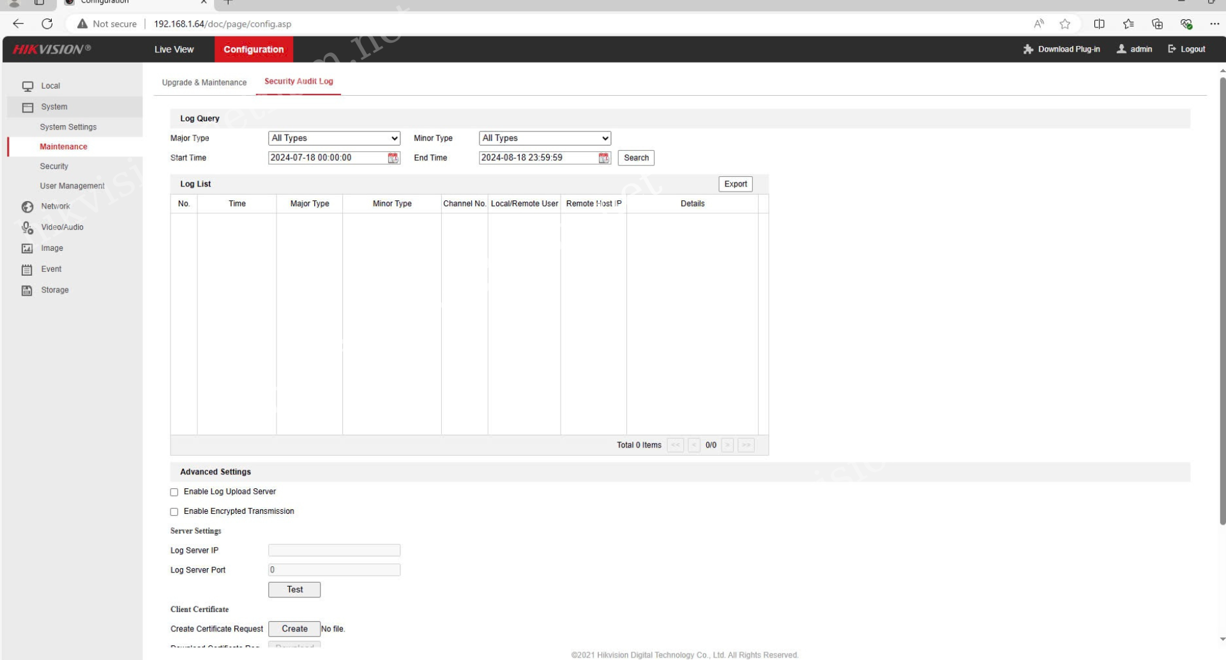
Task: Click the Image icon in sidebar
Action: (x=27, y=249)
